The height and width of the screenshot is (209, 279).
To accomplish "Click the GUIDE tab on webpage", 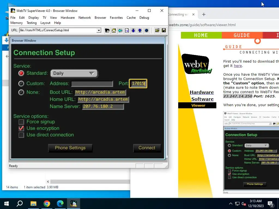I will [x=242, y=35].
